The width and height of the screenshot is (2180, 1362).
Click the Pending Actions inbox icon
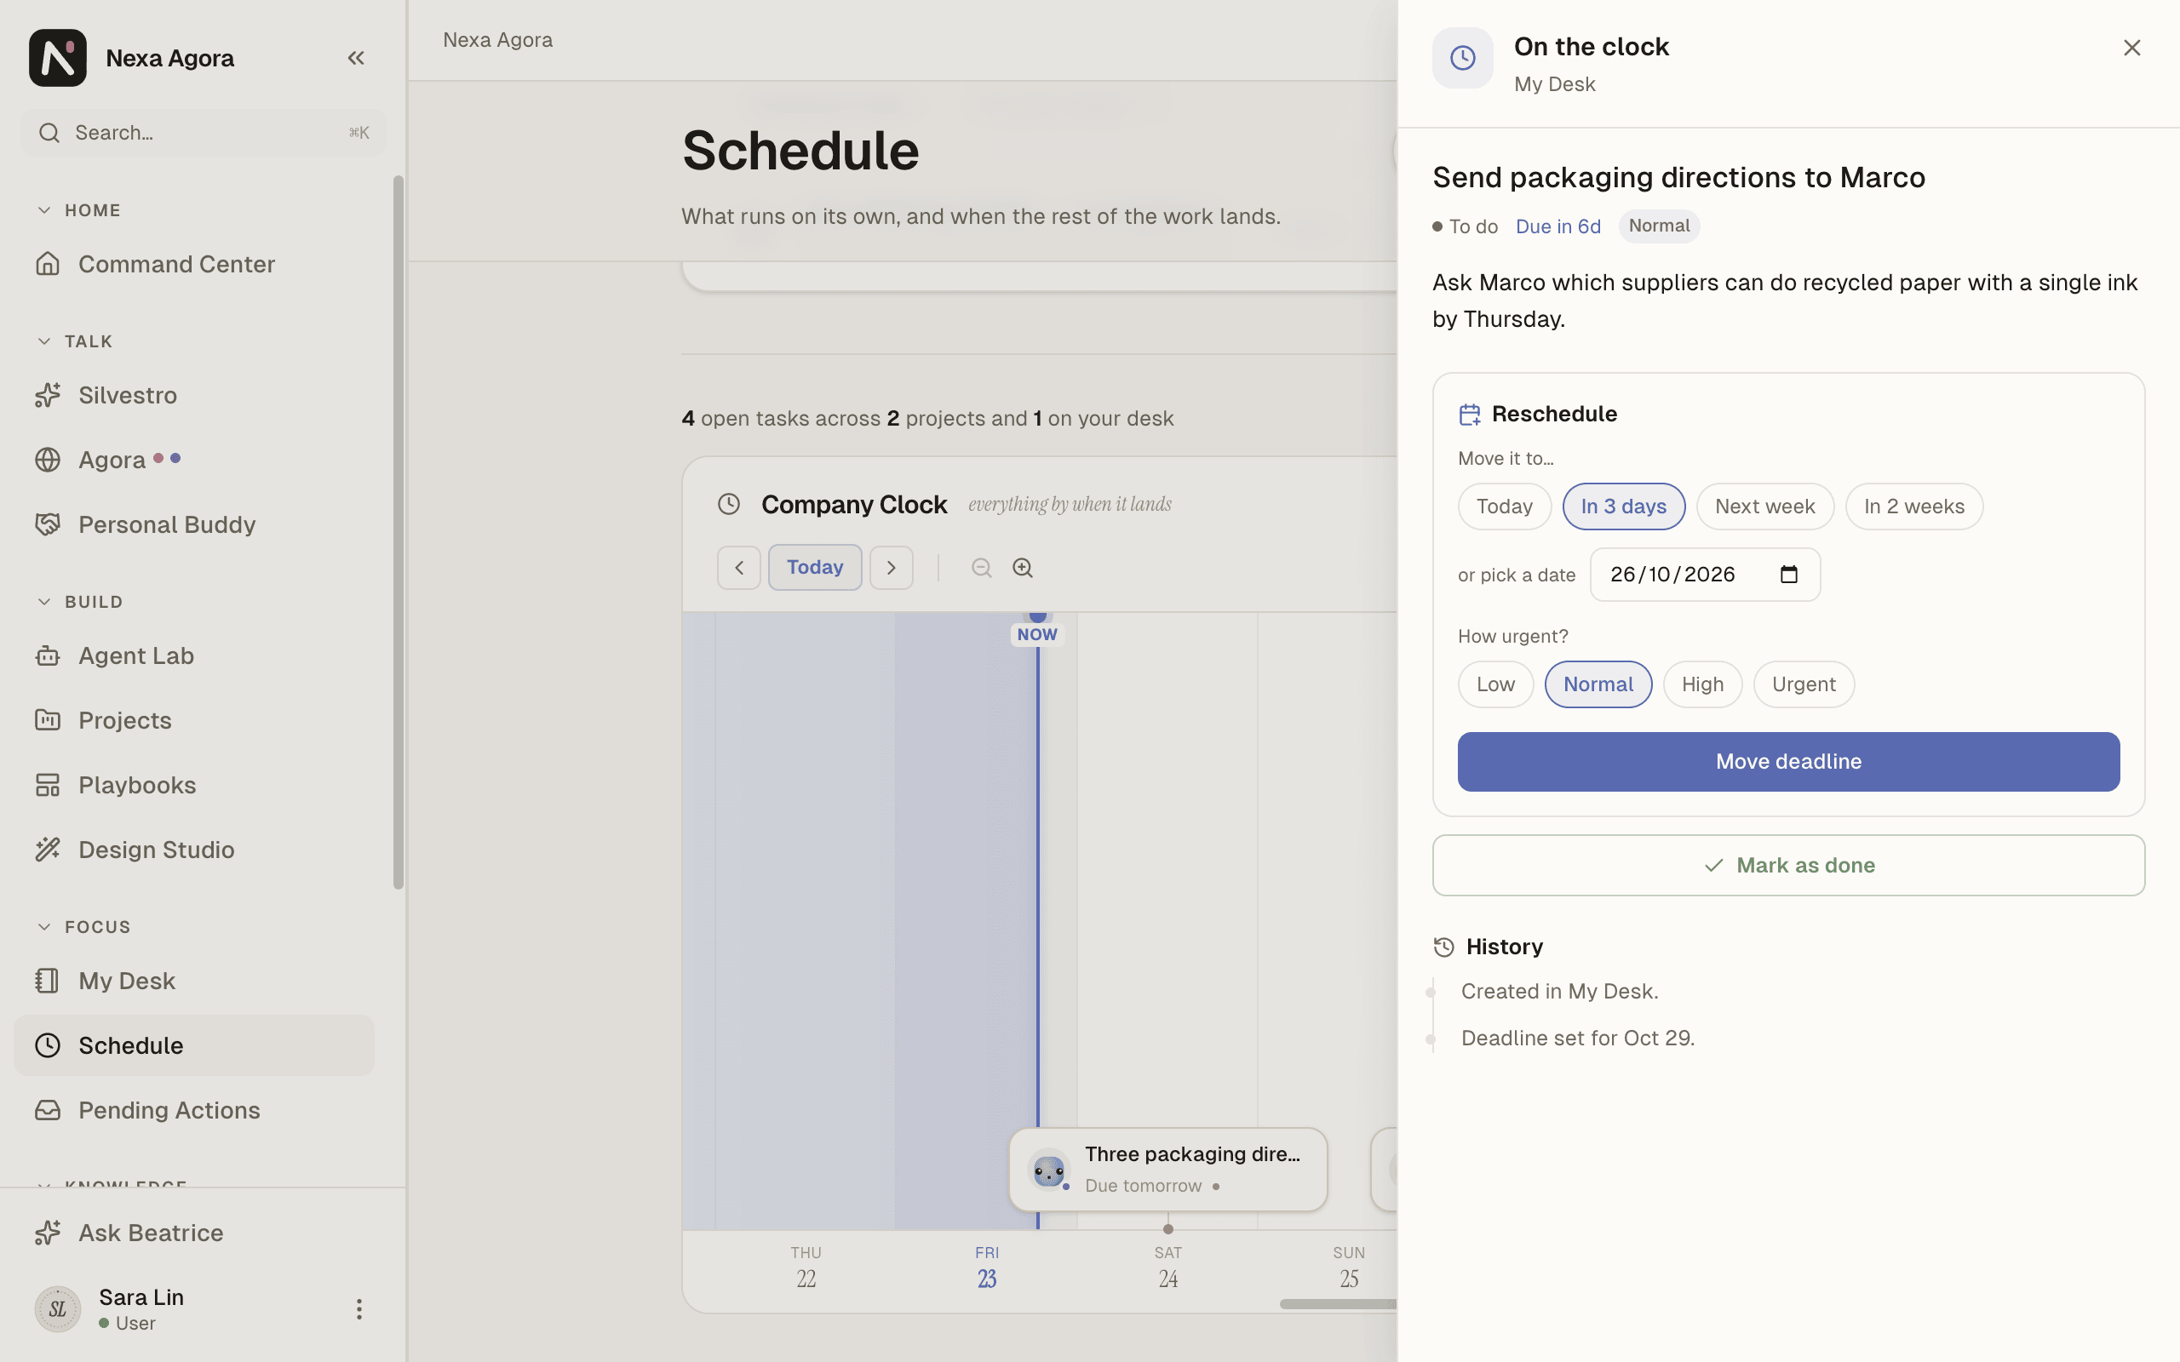click(x=48, y=1110)
